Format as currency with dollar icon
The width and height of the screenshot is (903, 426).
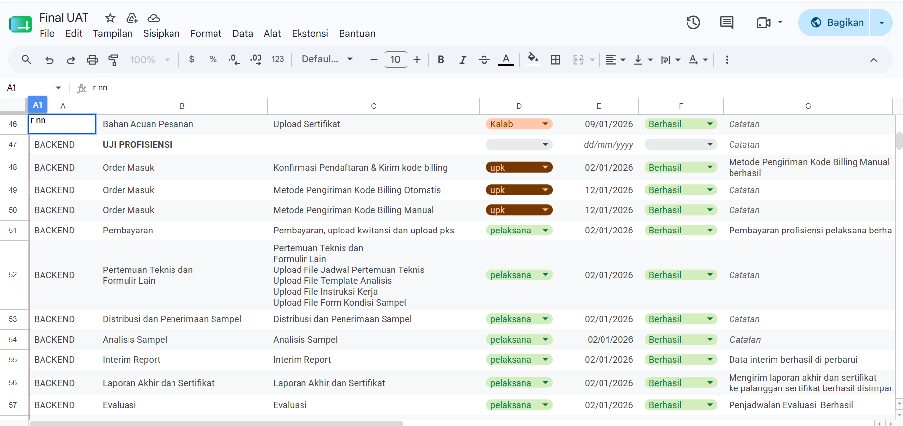192,59
